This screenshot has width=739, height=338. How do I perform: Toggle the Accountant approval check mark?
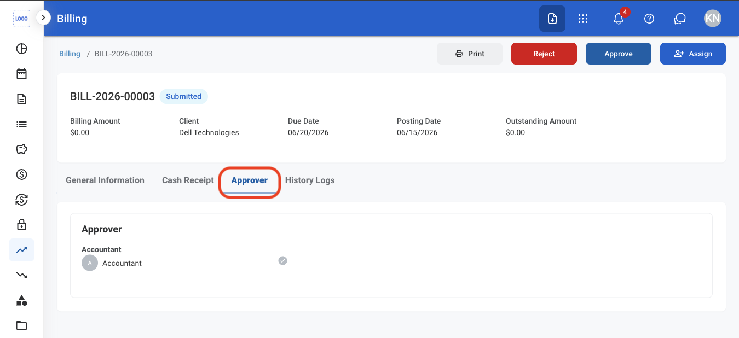(282, 260)
